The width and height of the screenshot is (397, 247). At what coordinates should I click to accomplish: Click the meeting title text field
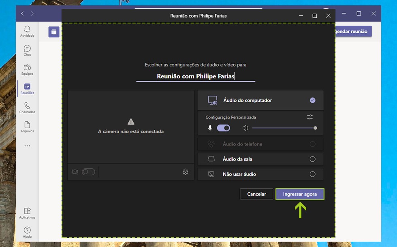[196, 76]
